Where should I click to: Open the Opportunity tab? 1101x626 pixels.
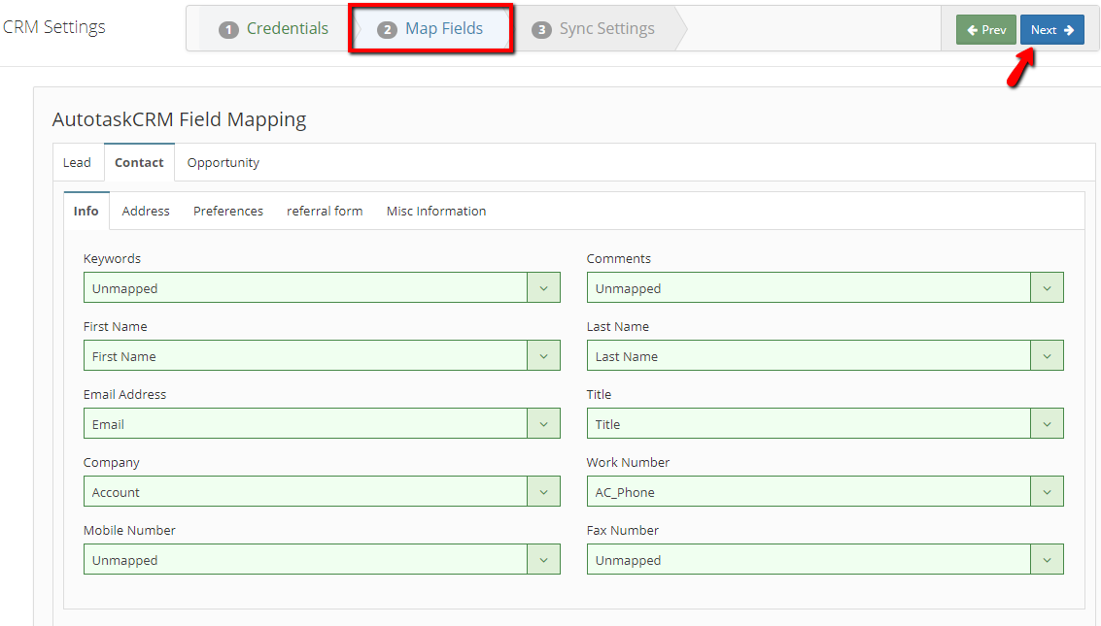224,163
